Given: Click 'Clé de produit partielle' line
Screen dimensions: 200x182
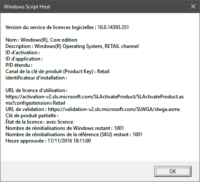Looking at the screenshot, I should pos(32,116).
